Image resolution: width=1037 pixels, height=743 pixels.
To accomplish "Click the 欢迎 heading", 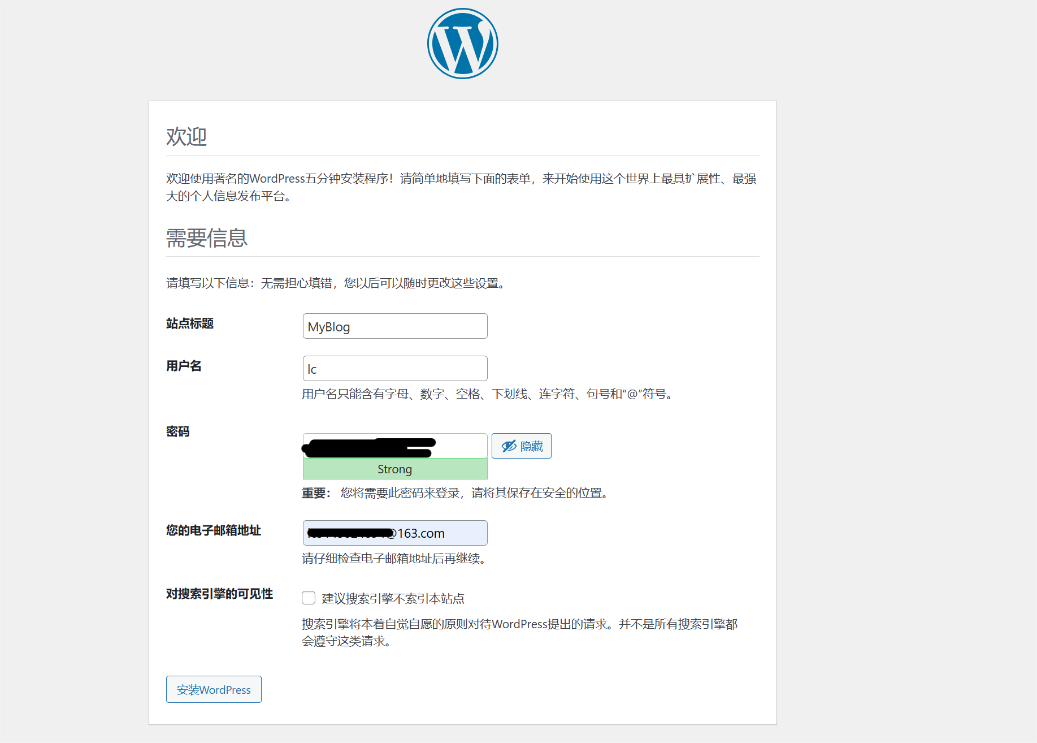I will (x=186, y=136).
